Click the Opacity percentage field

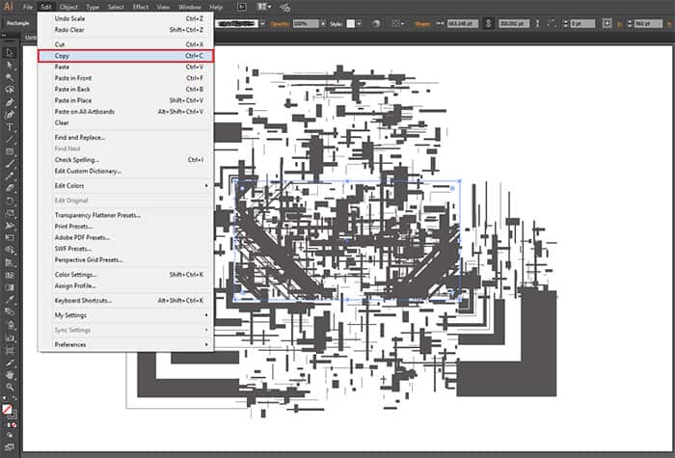coord(304,22)
